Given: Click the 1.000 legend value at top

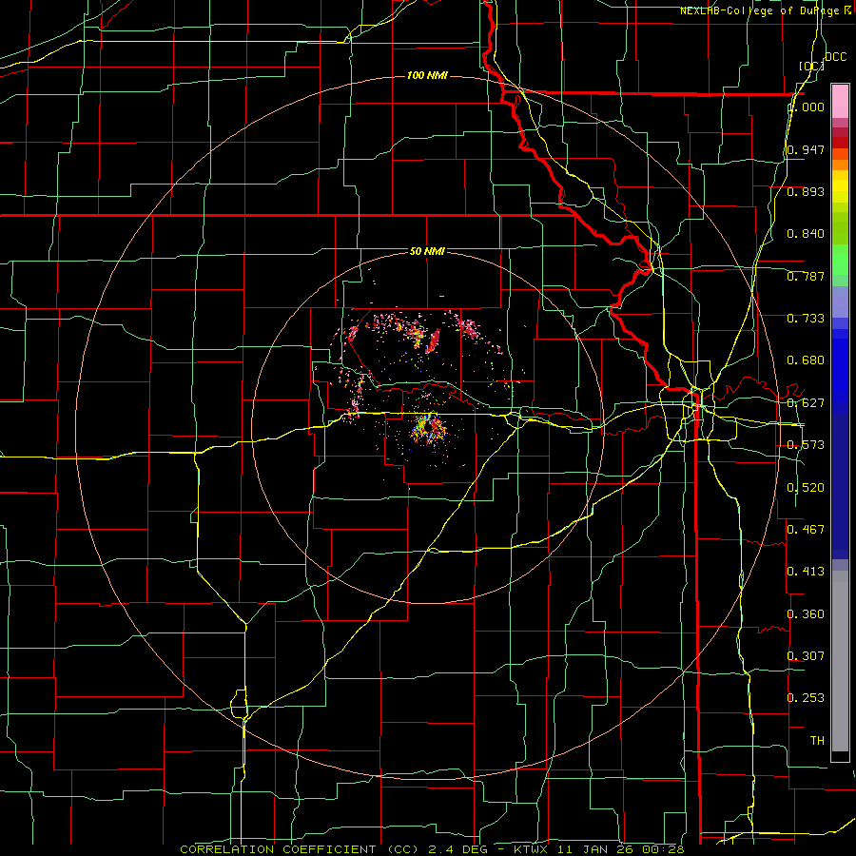Looking at the screenshot, I should 806,107.
